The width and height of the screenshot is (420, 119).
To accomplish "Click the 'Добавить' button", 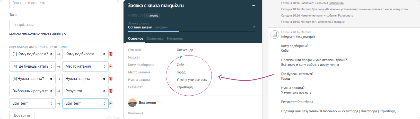I will (22, 115).
